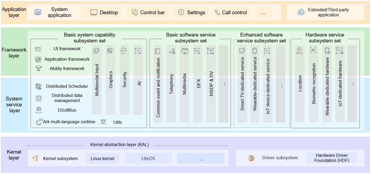
Task: Click the Biometric recognition eye icon
Action: coord(313,50)
